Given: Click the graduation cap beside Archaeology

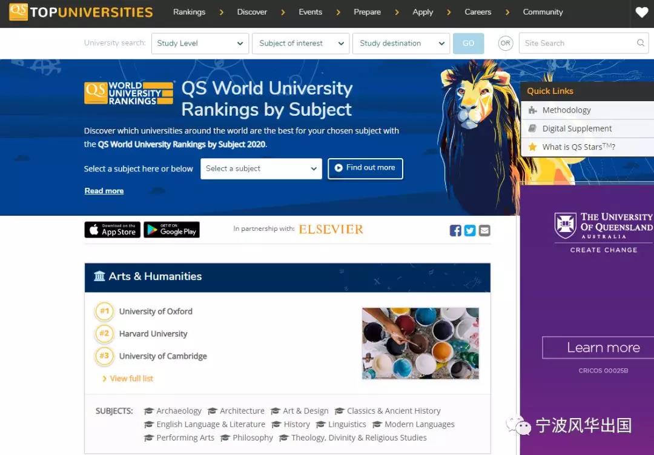Looking at the screenshot, I should point(149,411).
